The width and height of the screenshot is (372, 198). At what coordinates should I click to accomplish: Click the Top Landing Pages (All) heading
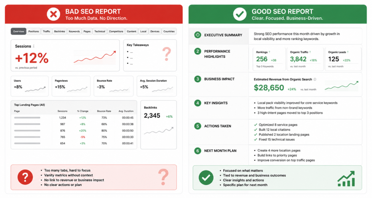[29, 105]
